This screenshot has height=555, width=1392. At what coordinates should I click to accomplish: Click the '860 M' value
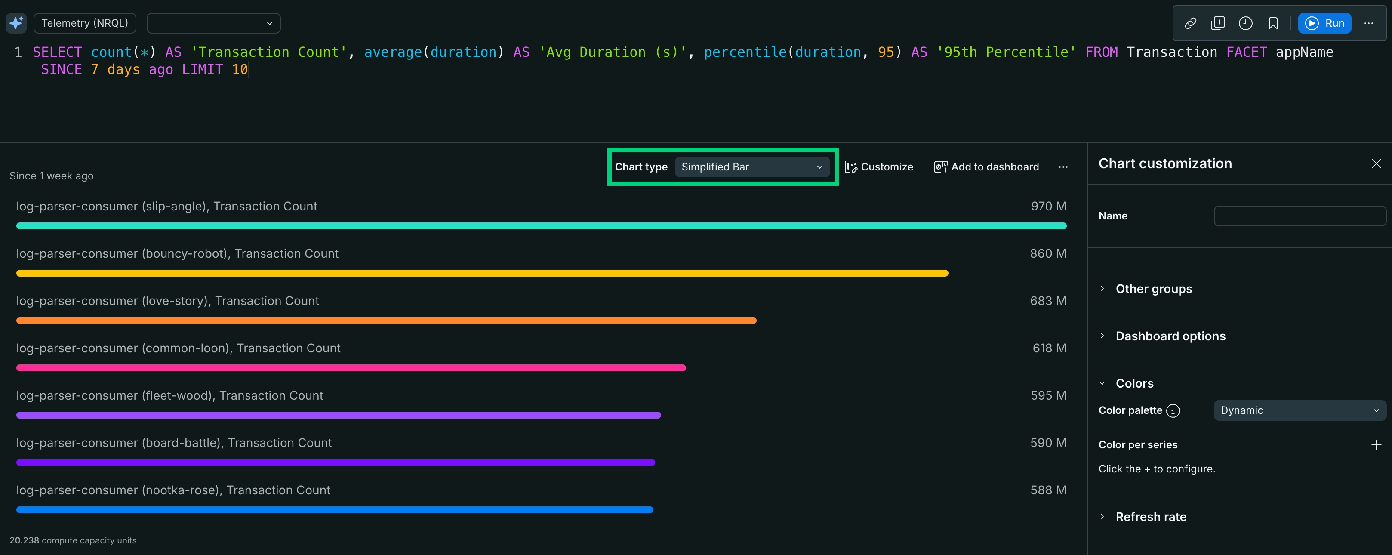tap(1048, 253)
